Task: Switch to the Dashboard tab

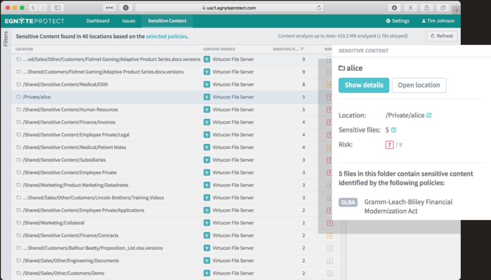Action: pos(98,21)
